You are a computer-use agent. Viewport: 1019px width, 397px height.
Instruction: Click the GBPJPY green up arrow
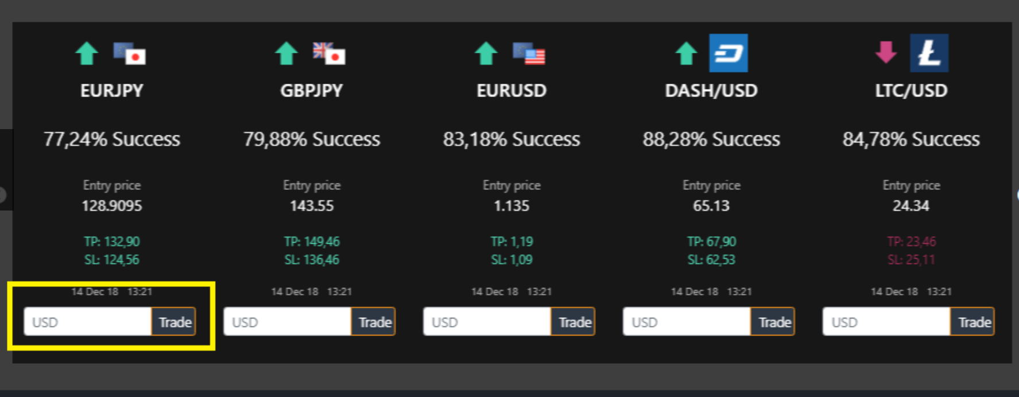pos(286,53)
